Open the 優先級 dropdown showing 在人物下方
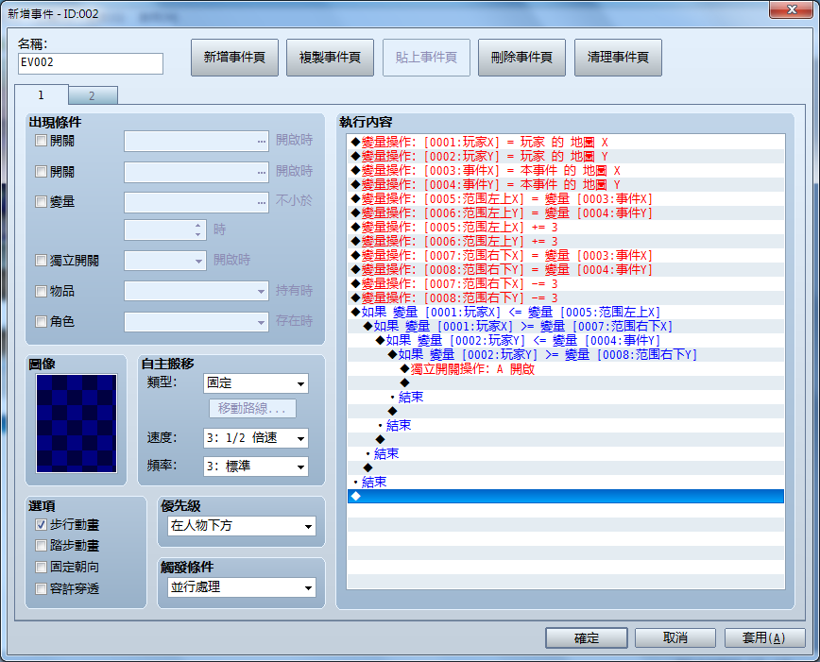The image size is (820, 662). (242, 526)
